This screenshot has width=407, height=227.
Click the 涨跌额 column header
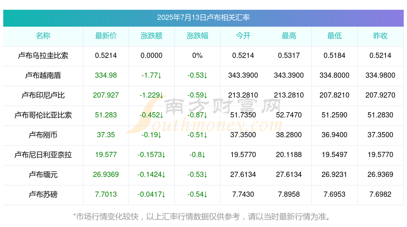click(x=152, y=36)
